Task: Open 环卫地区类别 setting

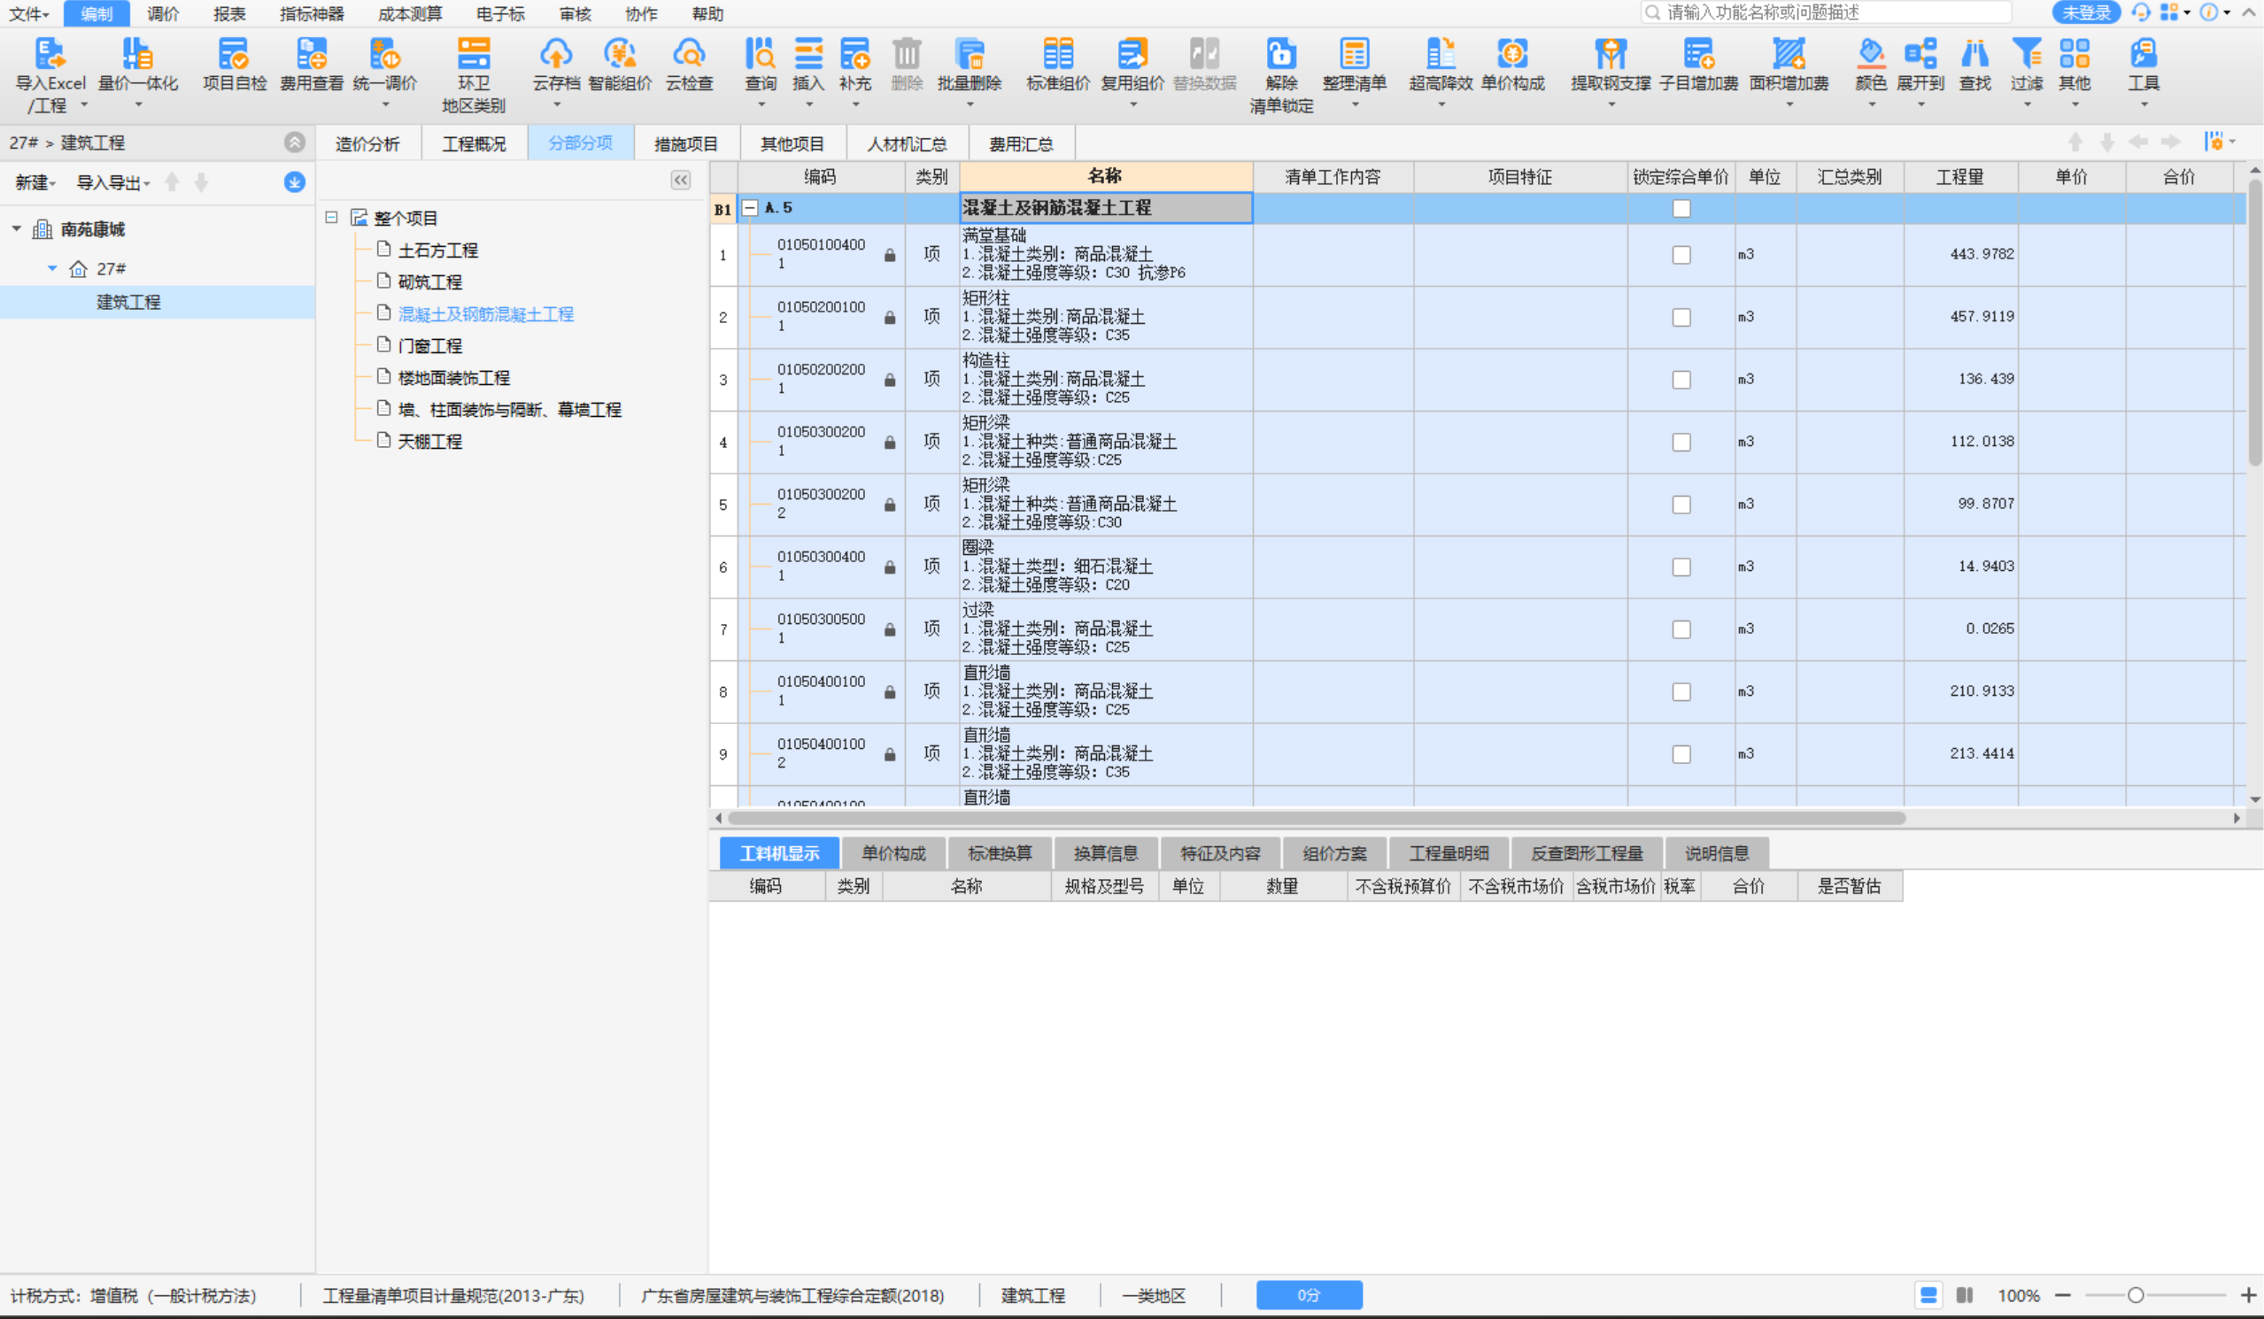Action: 474,74
